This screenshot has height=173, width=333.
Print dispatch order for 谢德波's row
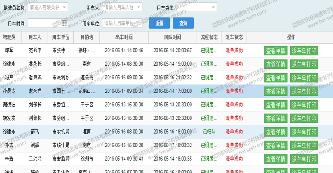pyautogui.click(x=304, y=105)
